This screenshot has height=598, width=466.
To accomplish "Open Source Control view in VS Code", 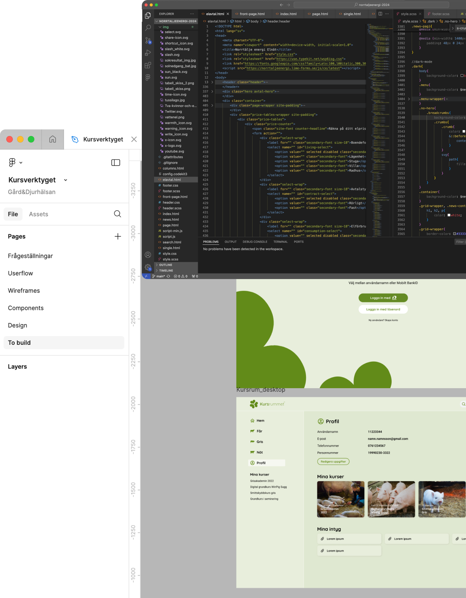I will click(148, 40).
